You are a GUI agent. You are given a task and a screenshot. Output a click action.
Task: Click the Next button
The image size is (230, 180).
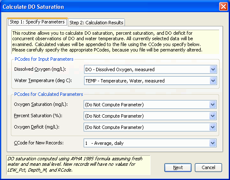pyautogui.click(x=178, y=167)
